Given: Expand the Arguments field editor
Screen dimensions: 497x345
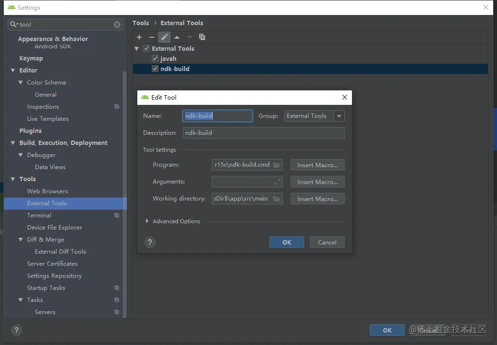Looking at the screenshot, I should [x=278, y=182].
